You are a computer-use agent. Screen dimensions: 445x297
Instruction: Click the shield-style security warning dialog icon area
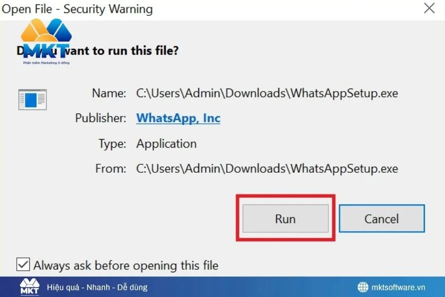[x=32, y=99]
